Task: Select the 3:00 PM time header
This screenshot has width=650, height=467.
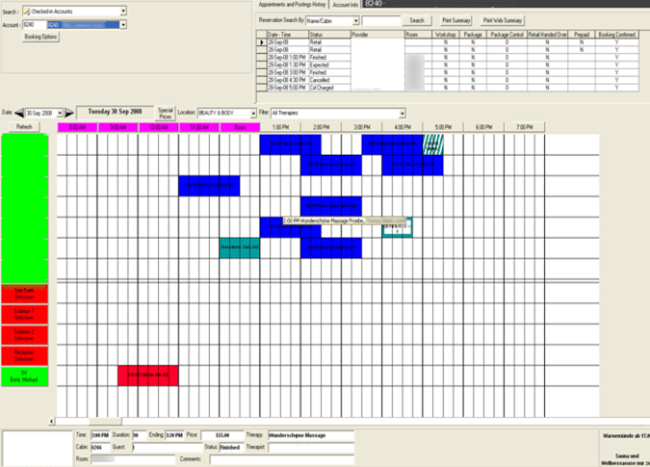Action: click(x=362, y=127)
